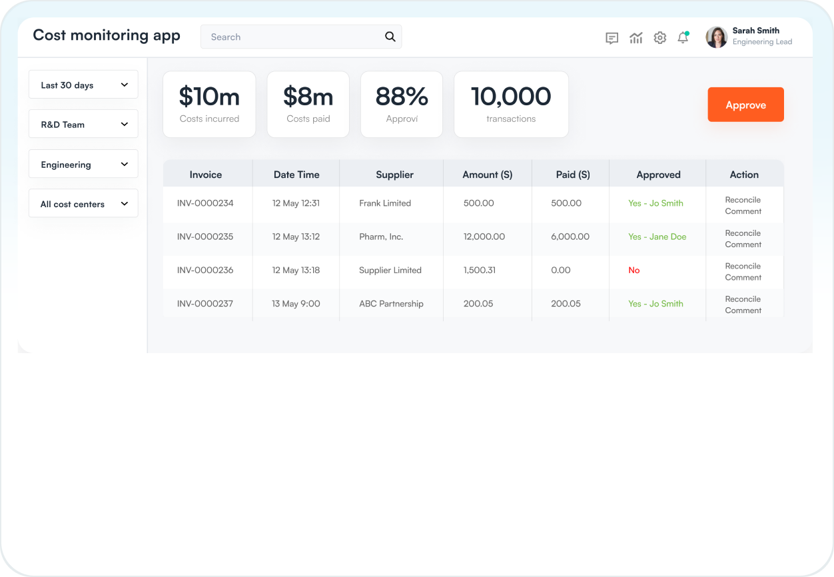This screenshot has width=834, height=577.
Task: Open the settings gear icon
Action: click(659, 38)
